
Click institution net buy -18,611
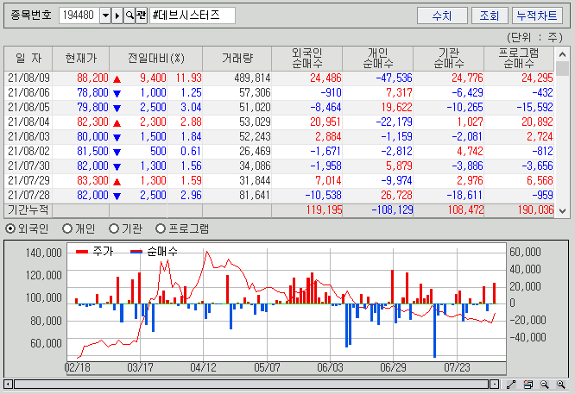point(465,195)
